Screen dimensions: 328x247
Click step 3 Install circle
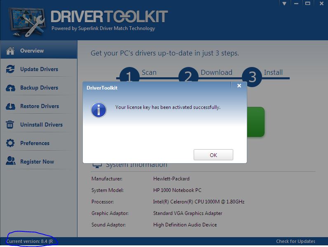pyautogui.click(x=252, y=77)
